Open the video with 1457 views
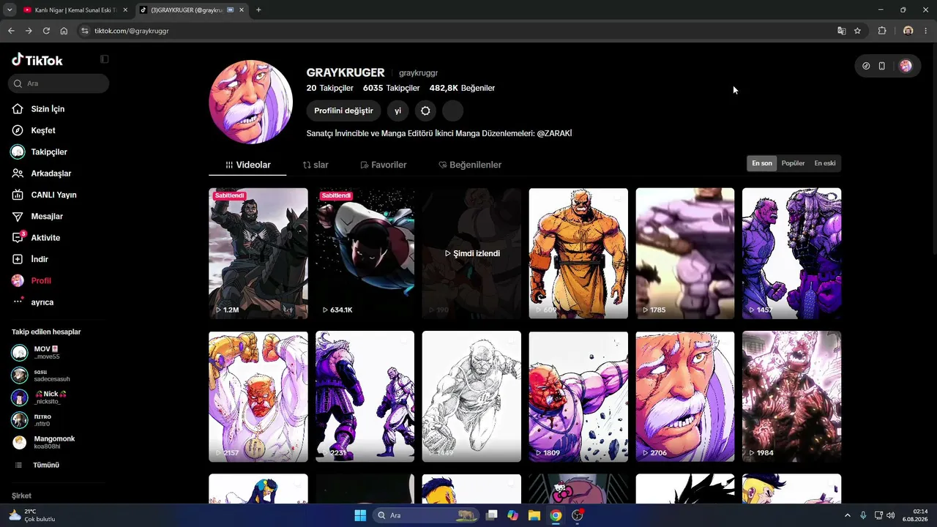This screenshot has height=527, width=937. (792, 253)
